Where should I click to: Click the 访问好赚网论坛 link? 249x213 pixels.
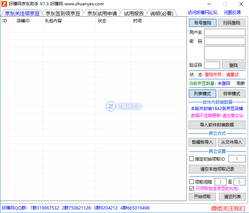pos(202,12)
